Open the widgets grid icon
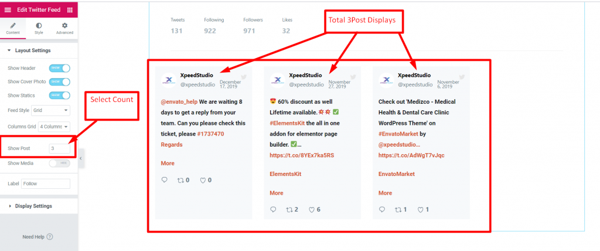The height and width of the screenshot is (251, 600). (x=70, y=9)
